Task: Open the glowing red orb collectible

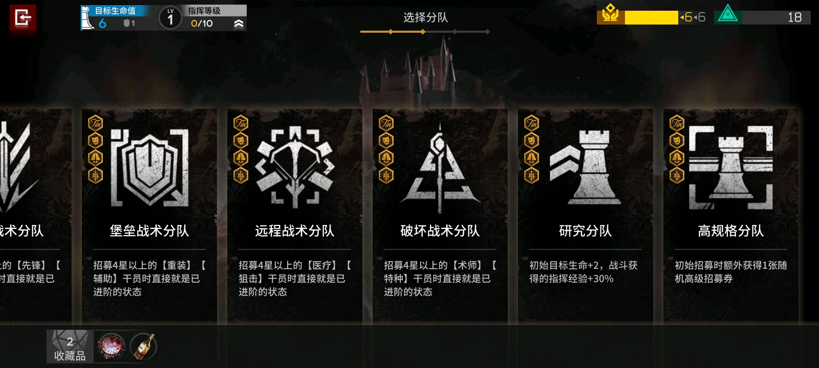Action: (x=111, y=346)
